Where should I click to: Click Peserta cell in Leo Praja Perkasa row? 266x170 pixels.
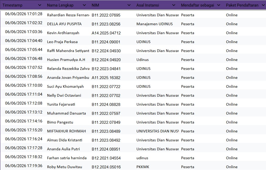201,42
